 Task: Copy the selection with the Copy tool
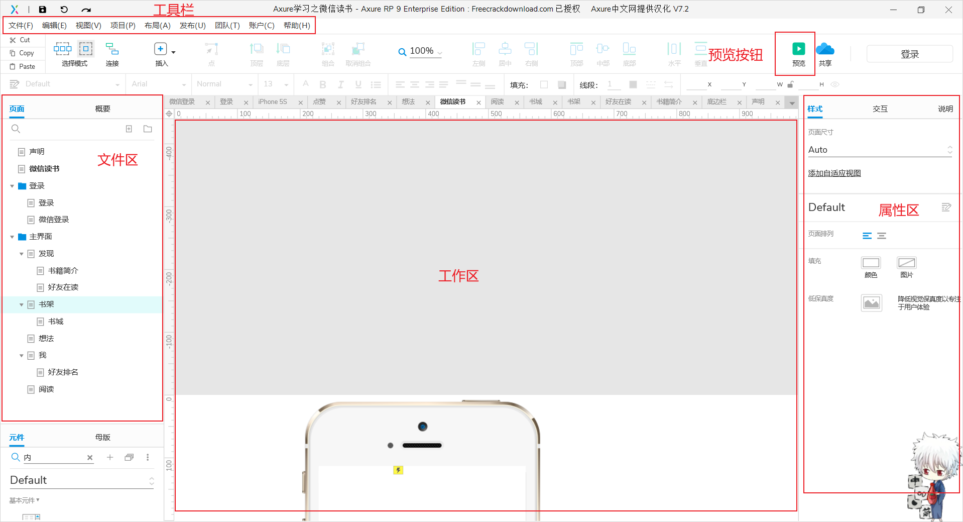22,53
